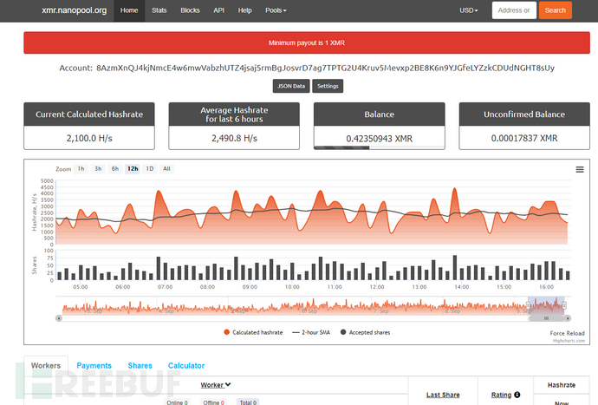Click the 0.00017837 XMR unconfirmed value
Screen dimensions: 598x405
click(x=524, y=138)
